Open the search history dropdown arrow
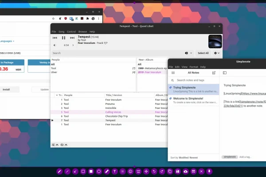 tap(191, 53)
